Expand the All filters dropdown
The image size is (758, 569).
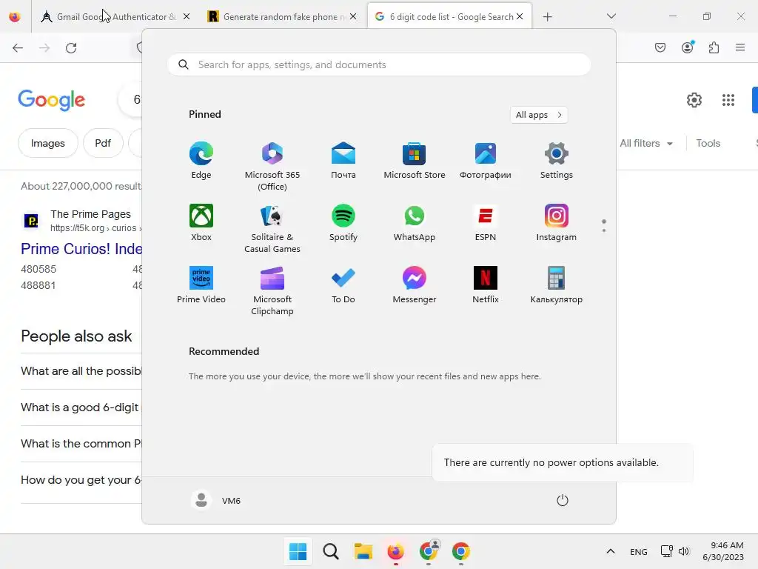(645, 143)
